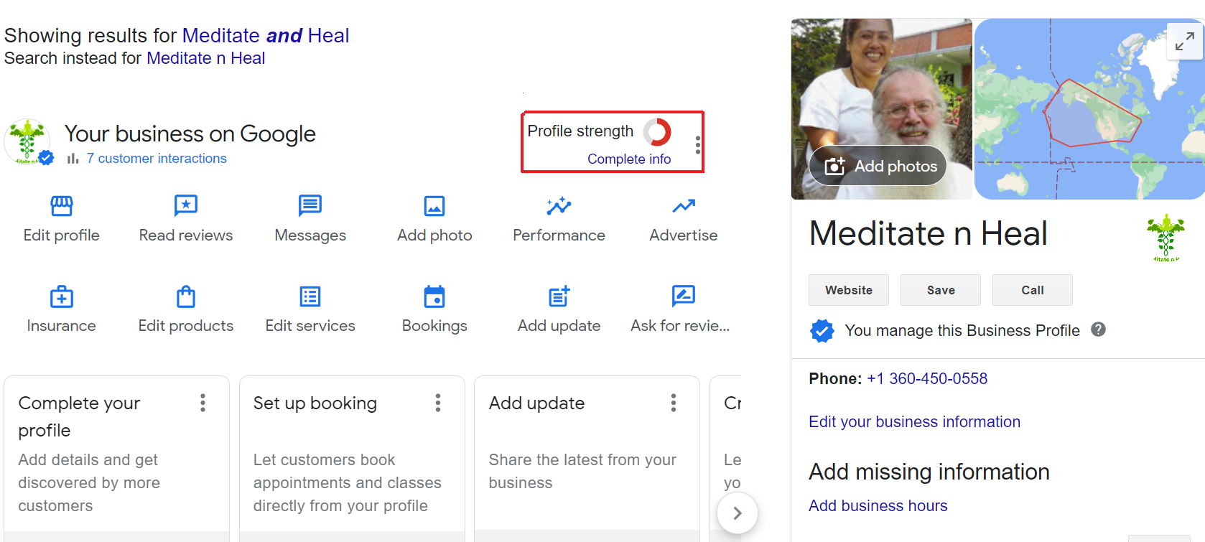Select the Add update post icon

pos(559,296)
